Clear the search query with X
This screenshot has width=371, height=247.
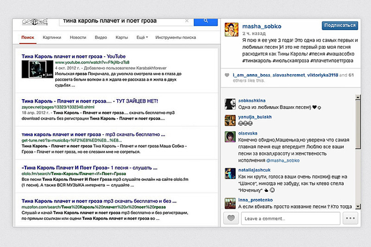[187, 21]
